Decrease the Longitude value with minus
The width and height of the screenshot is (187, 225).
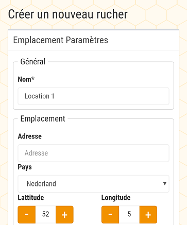point(110,215)
